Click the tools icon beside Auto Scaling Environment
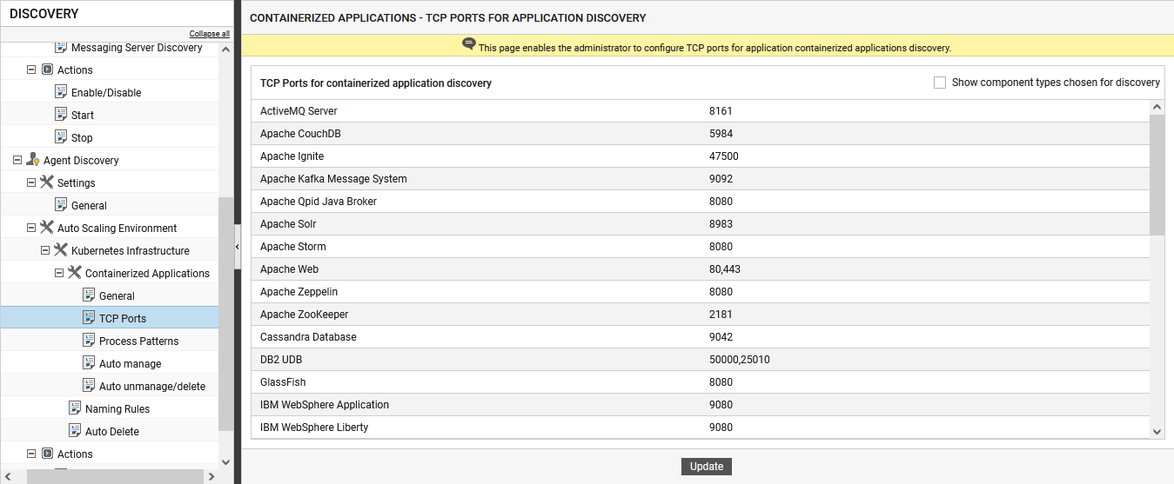Screen dimensions: 1174x484 coord(47,228)
